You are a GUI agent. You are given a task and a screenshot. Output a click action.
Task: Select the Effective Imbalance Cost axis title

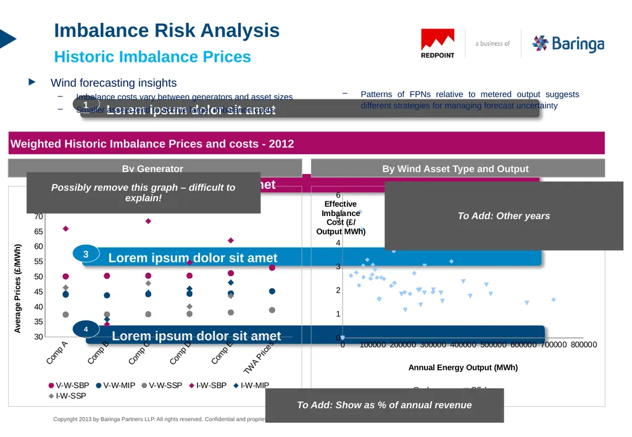(341, 218)
